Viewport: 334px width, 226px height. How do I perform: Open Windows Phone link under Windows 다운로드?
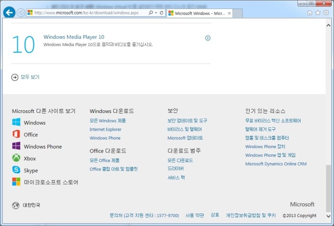coord(105,138)
